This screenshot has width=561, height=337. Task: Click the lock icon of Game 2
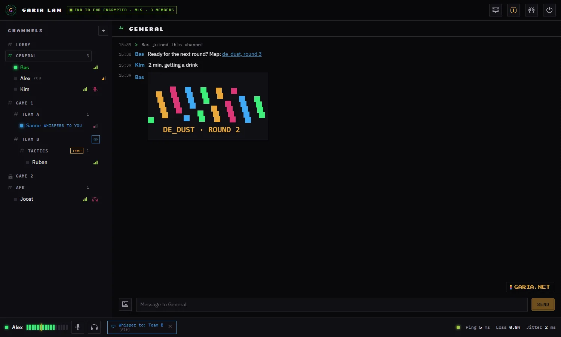(x=10, y=176)
